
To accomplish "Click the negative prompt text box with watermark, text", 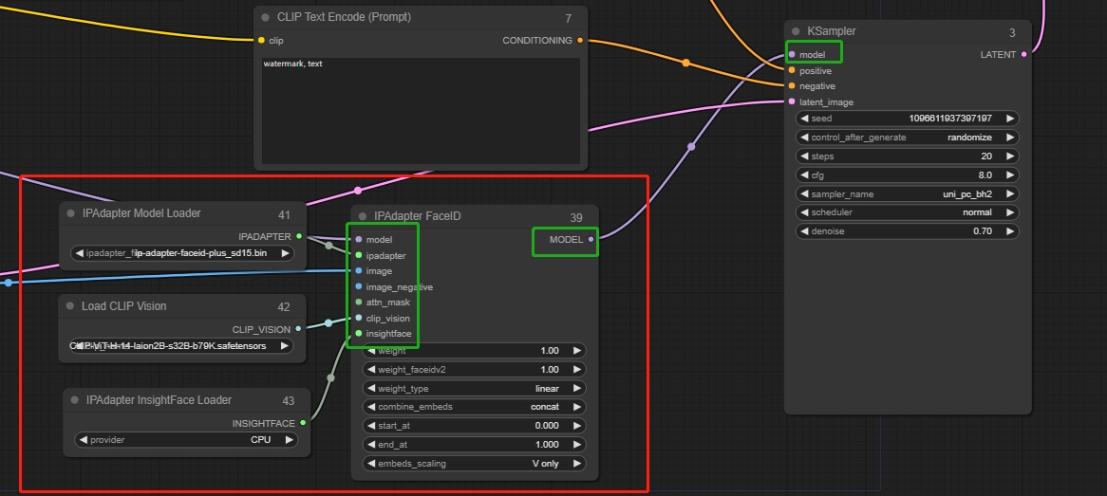I will pos(420,102).
